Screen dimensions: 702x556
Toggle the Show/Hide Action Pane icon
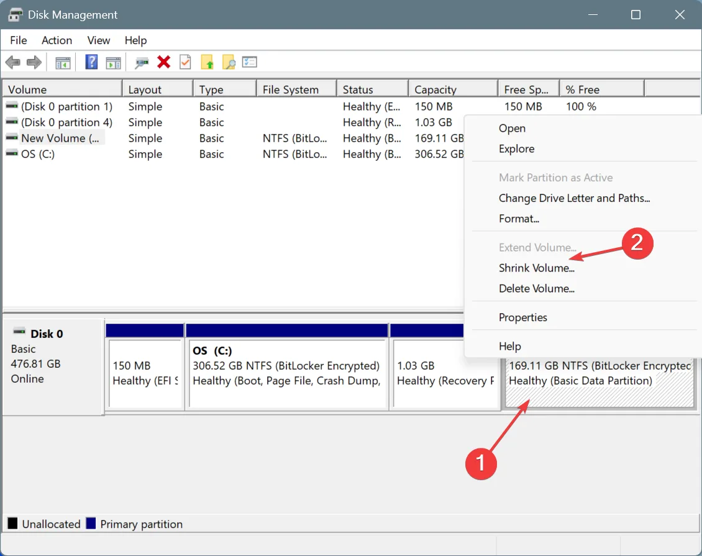click(x=113, y=63)
